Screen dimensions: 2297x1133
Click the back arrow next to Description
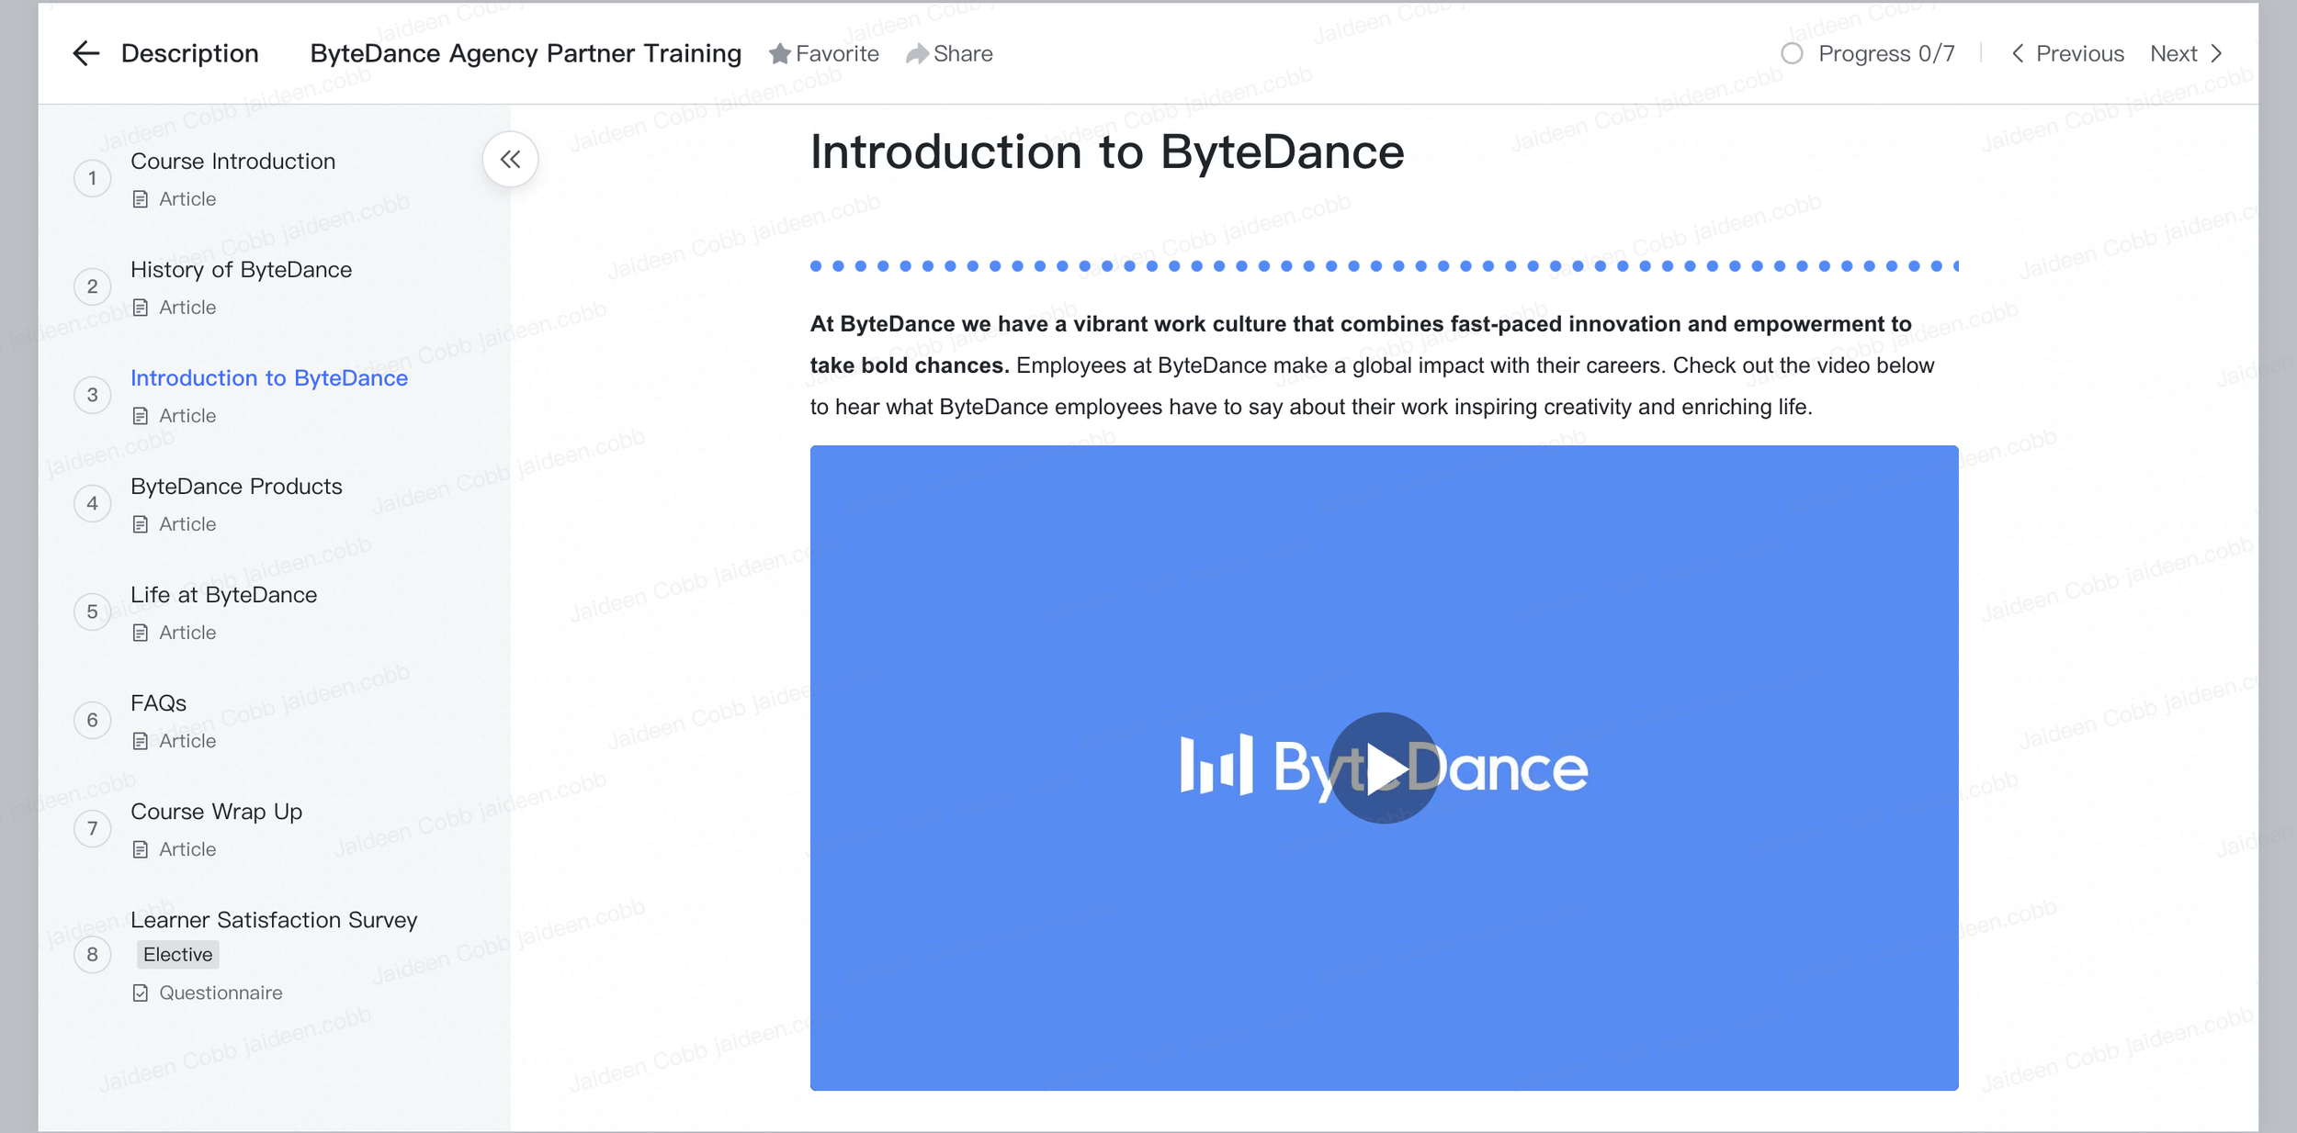click(x=85, y=53)
